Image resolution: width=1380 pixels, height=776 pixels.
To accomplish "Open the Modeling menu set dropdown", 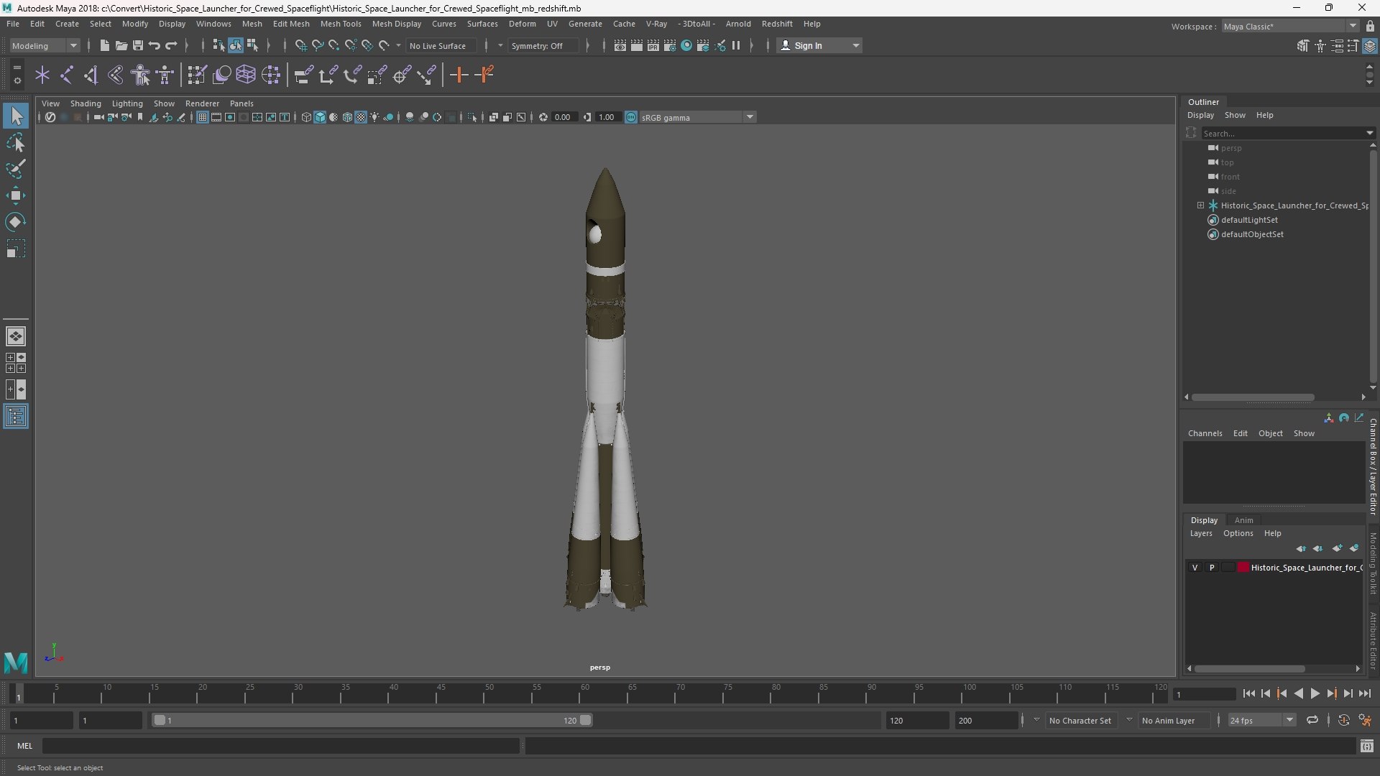I will pyautogui.click(x=45, y=45).
